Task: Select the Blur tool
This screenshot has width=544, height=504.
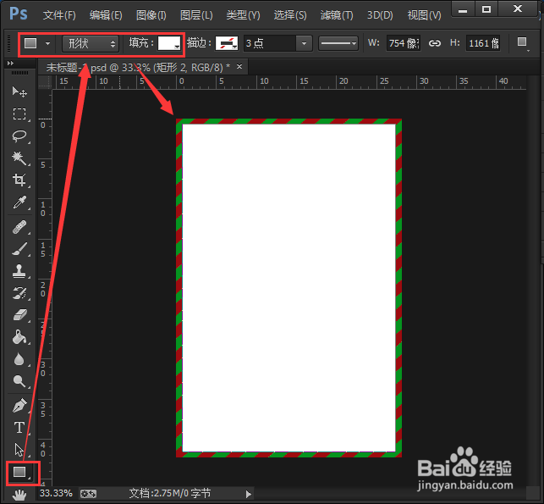Action: [19, 359]
